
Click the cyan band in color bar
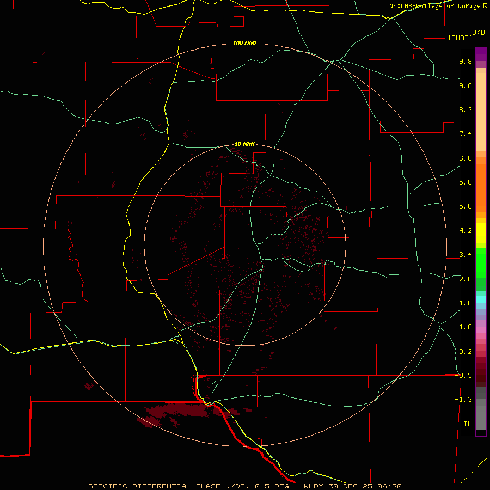point(481,299)
